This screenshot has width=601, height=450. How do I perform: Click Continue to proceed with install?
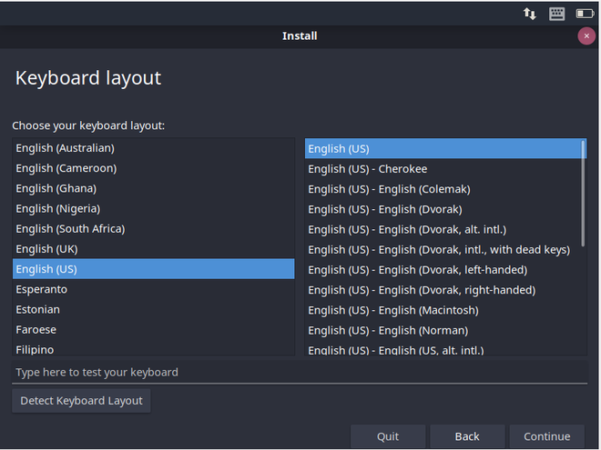546,436
